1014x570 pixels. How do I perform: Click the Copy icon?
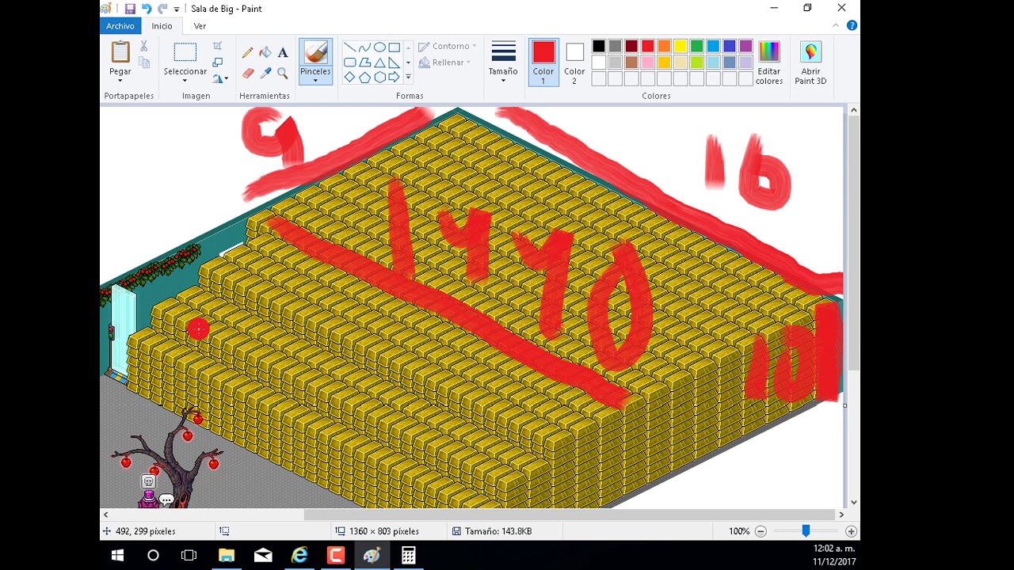tap(143, 62)
